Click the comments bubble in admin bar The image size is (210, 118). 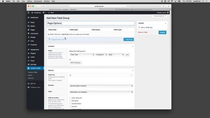click(x=44, y=12)
